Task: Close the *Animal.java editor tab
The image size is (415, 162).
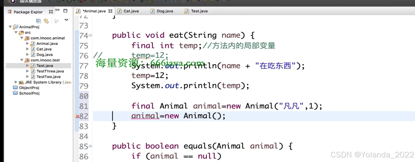Action: (110, 11)
